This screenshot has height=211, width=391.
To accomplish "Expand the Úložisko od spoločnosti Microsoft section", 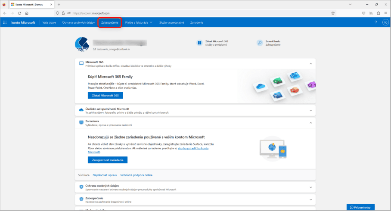I will (x=310, y=110).
